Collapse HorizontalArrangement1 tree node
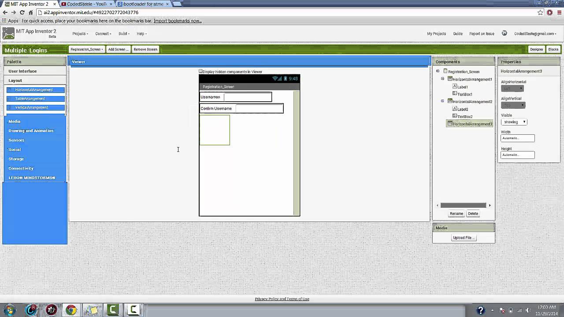The height and width of the screenshot is (317, 564). (442, 79)
